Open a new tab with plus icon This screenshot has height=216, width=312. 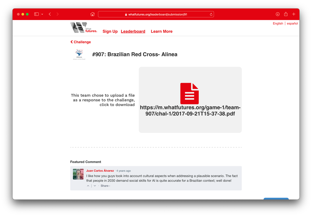[x=294, y=14]
